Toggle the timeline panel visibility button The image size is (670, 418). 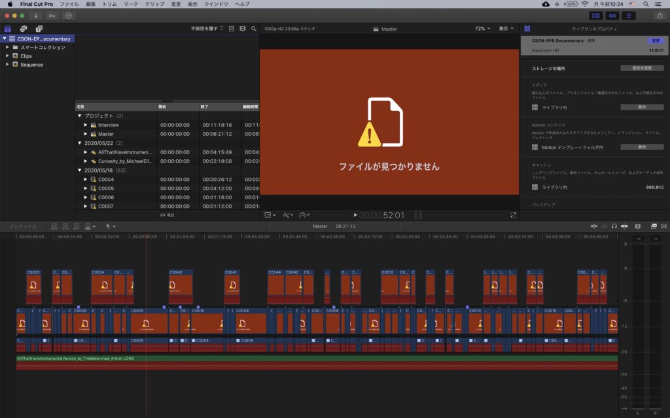tap(612, 15)
